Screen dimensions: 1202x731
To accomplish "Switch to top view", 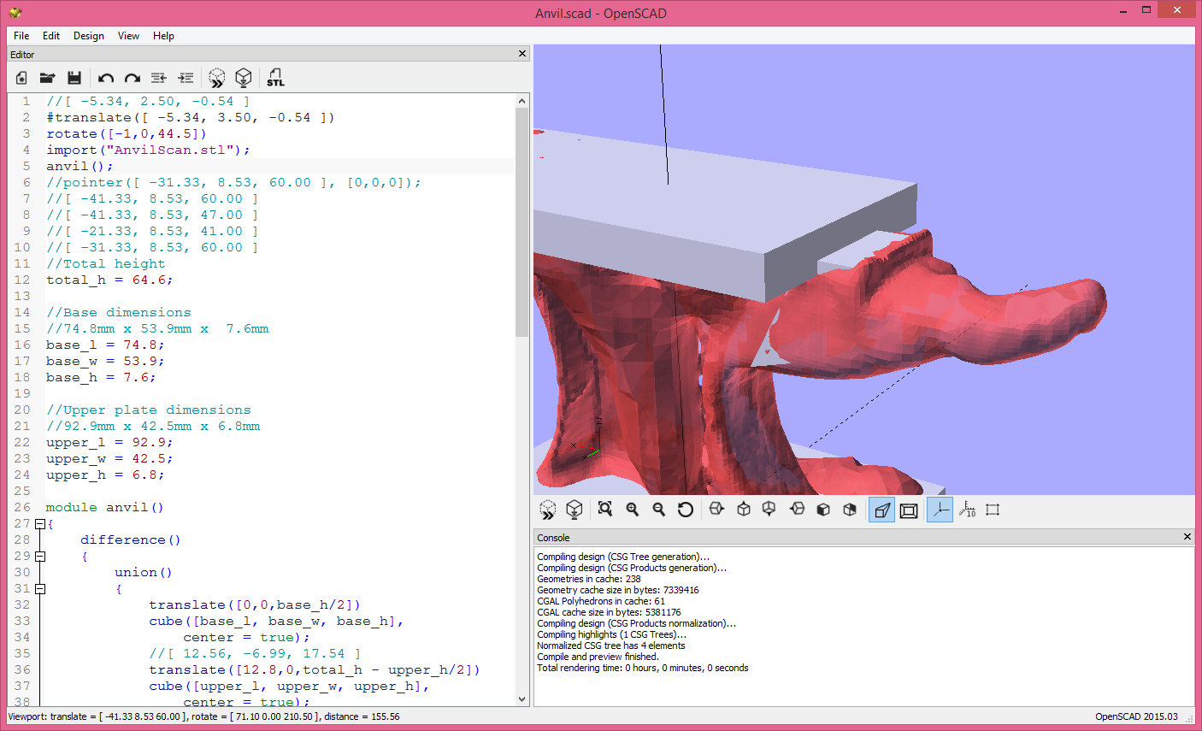I will click(744, 510).
